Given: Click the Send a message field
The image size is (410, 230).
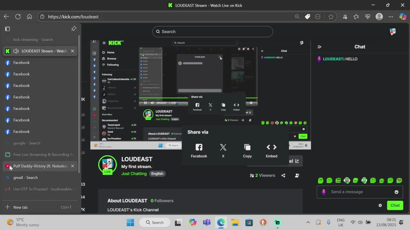Looking at the screenshot, I should tap(360, 192).
